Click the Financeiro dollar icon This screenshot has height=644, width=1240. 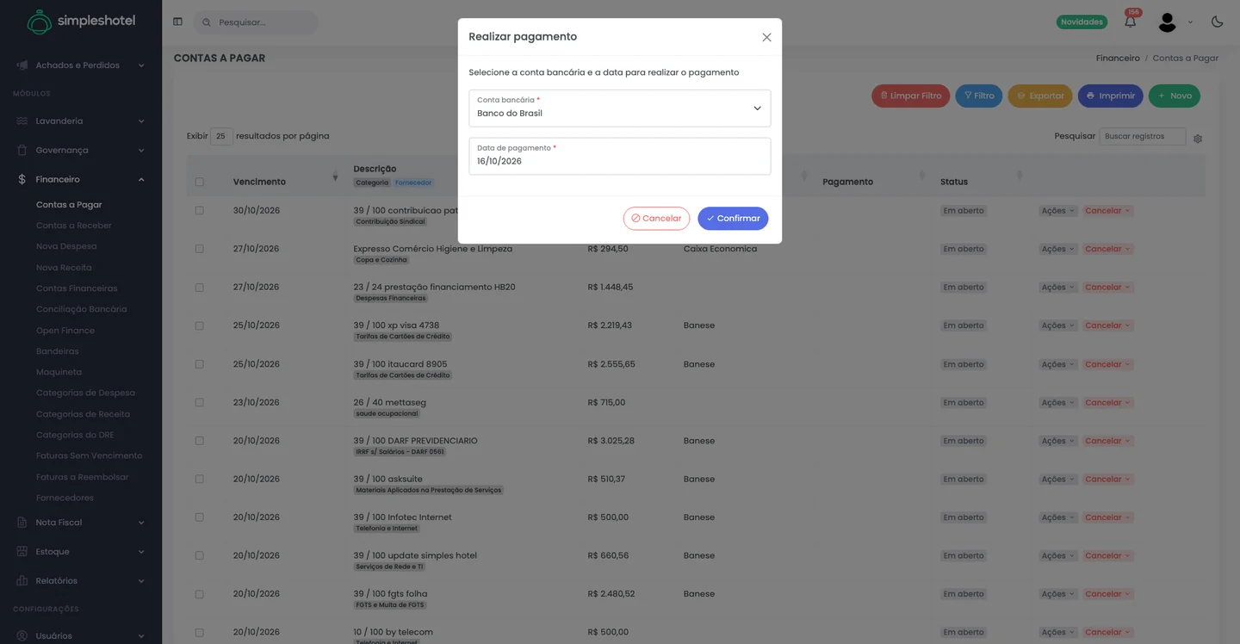point(22,179)
